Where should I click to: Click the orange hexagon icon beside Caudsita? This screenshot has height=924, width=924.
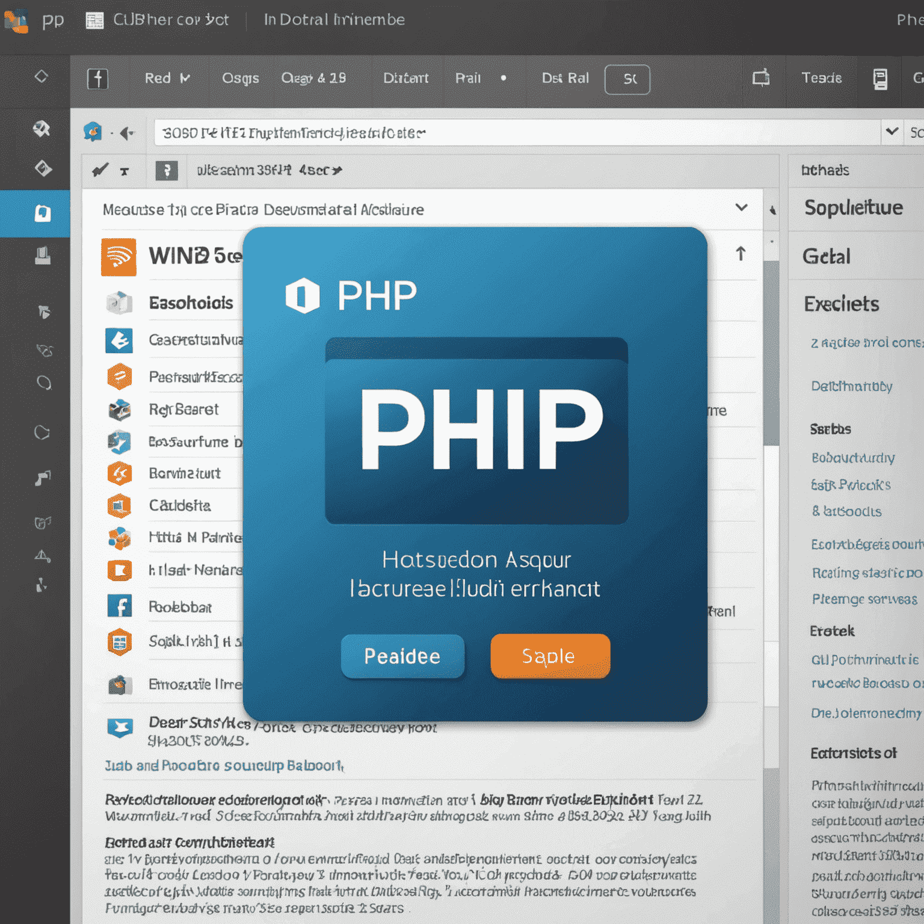click(x=119, y=506)
